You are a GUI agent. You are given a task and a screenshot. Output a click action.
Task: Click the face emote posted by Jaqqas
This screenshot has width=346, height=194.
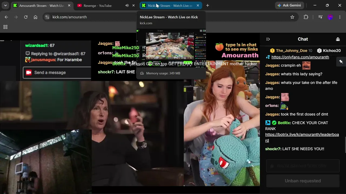(x=285, y=97)
